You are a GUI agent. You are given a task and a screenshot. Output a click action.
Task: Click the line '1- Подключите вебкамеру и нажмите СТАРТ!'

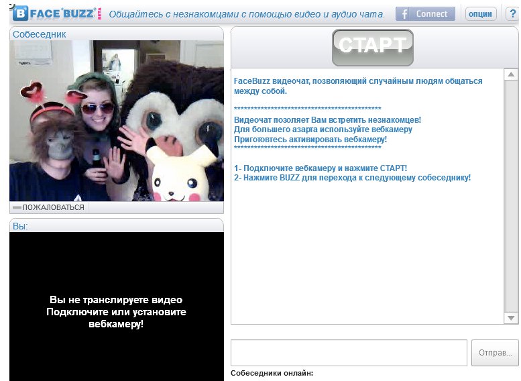point(321,168)
